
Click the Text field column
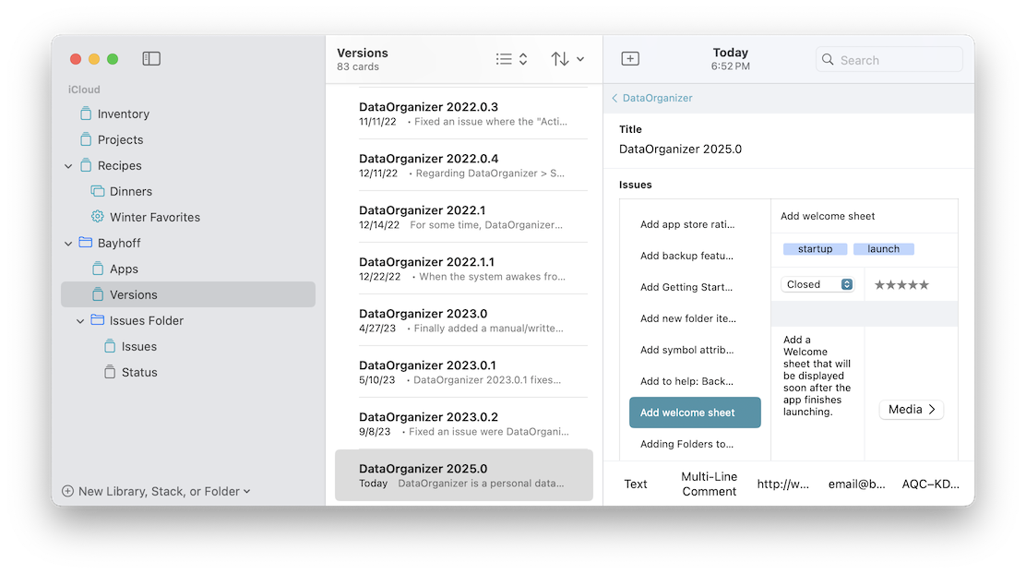coord(636,484)
